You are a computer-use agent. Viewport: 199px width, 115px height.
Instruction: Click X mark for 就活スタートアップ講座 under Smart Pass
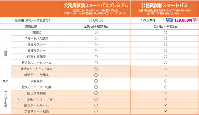pyautogui.click(x=165, y=69)
